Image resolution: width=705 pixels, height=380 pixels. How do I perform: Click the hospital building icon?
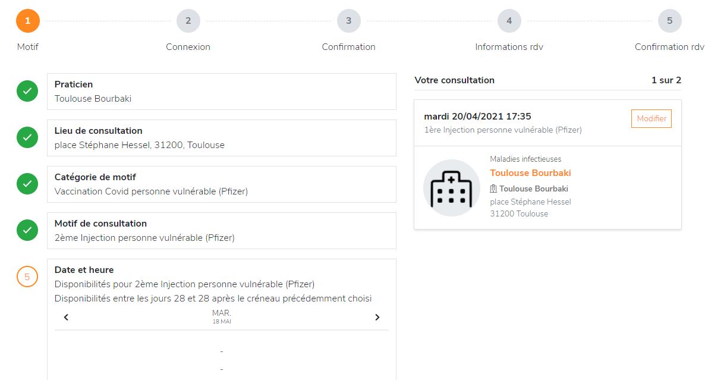click(451, 188)
